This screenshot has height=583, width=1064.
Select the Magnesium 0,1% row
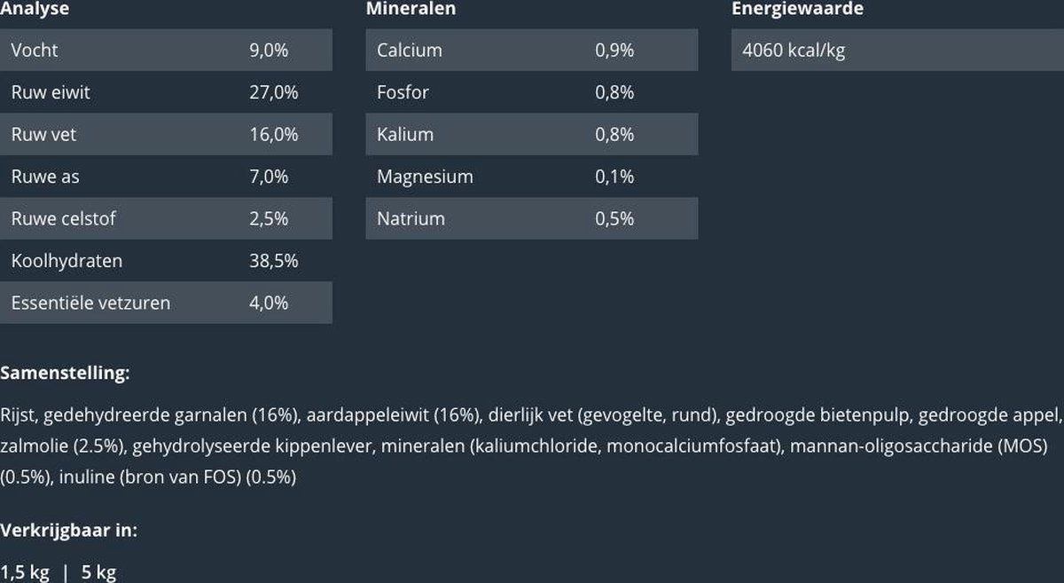[x=531, y=177]
